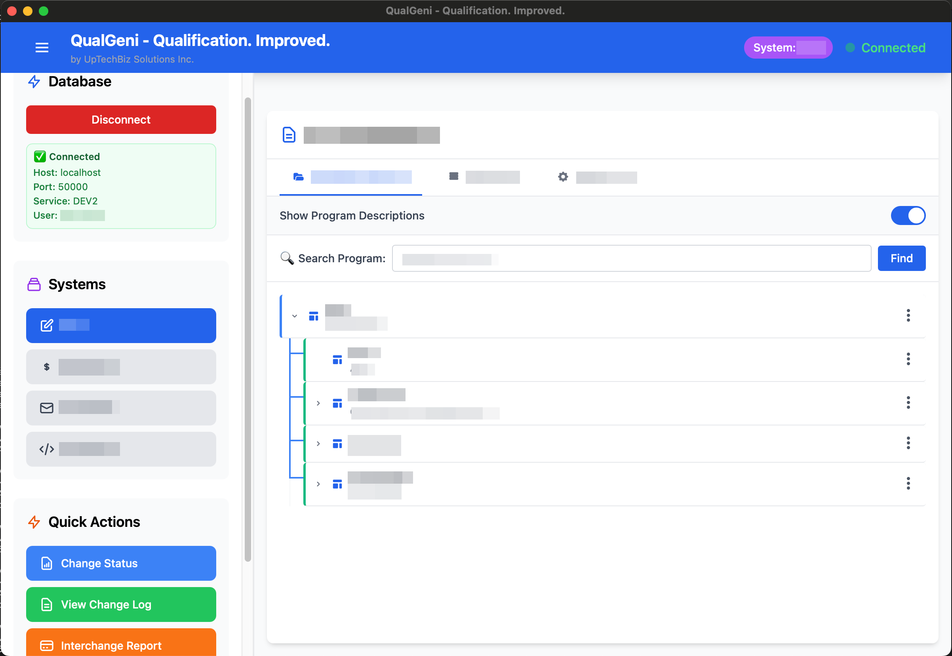Open the View Change Log action
This screenshot has height=656, width=952.
(x=121, y=605)
